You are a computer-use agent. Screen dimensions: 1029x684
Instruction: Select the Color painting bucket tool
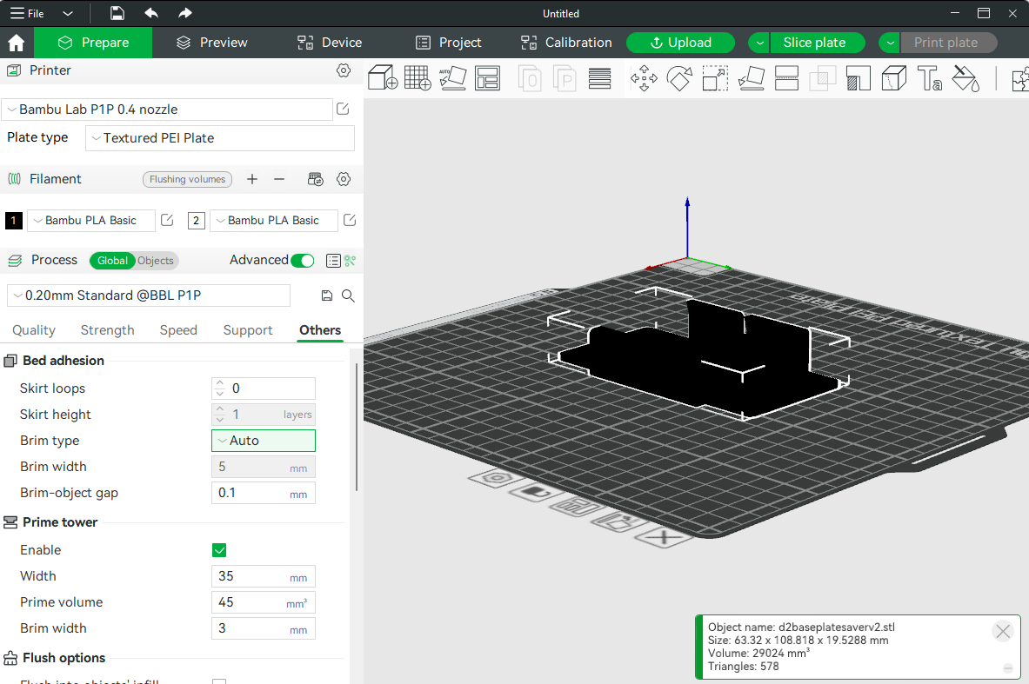(x=966, y=78)
